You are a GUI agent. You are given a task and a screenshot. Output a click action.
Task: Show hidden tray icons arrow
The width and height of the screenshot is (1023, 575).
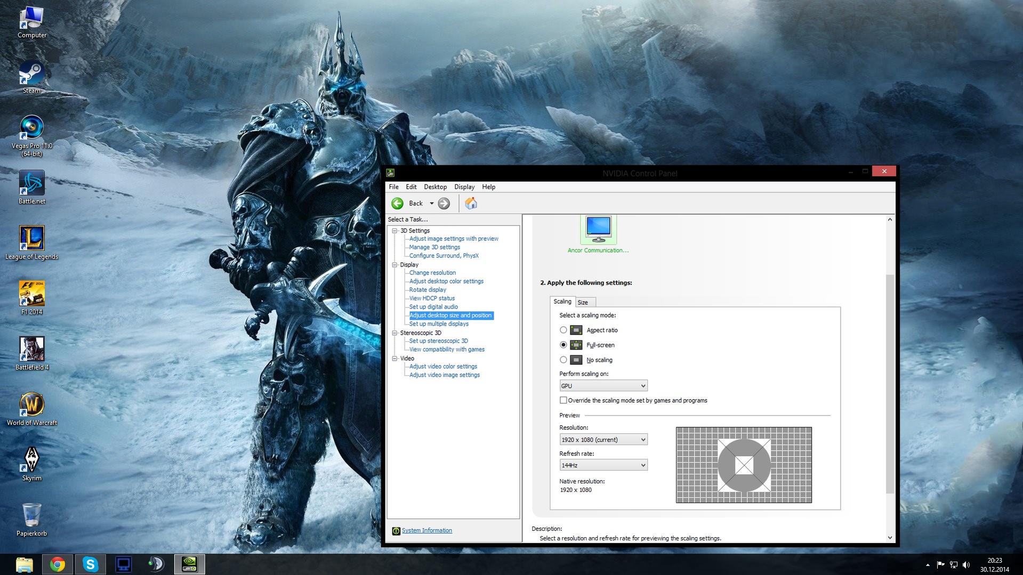928,565
